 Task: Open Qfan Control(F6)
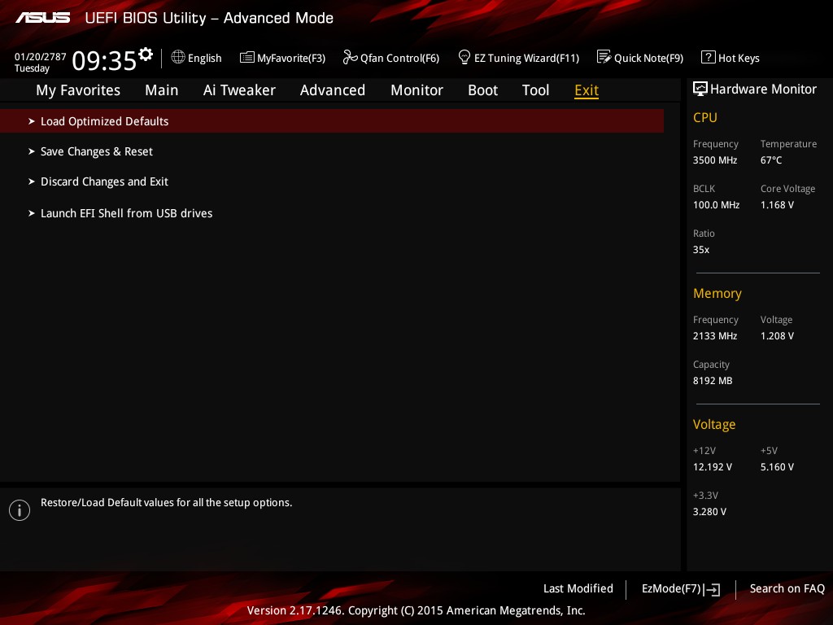click(399, 58)
